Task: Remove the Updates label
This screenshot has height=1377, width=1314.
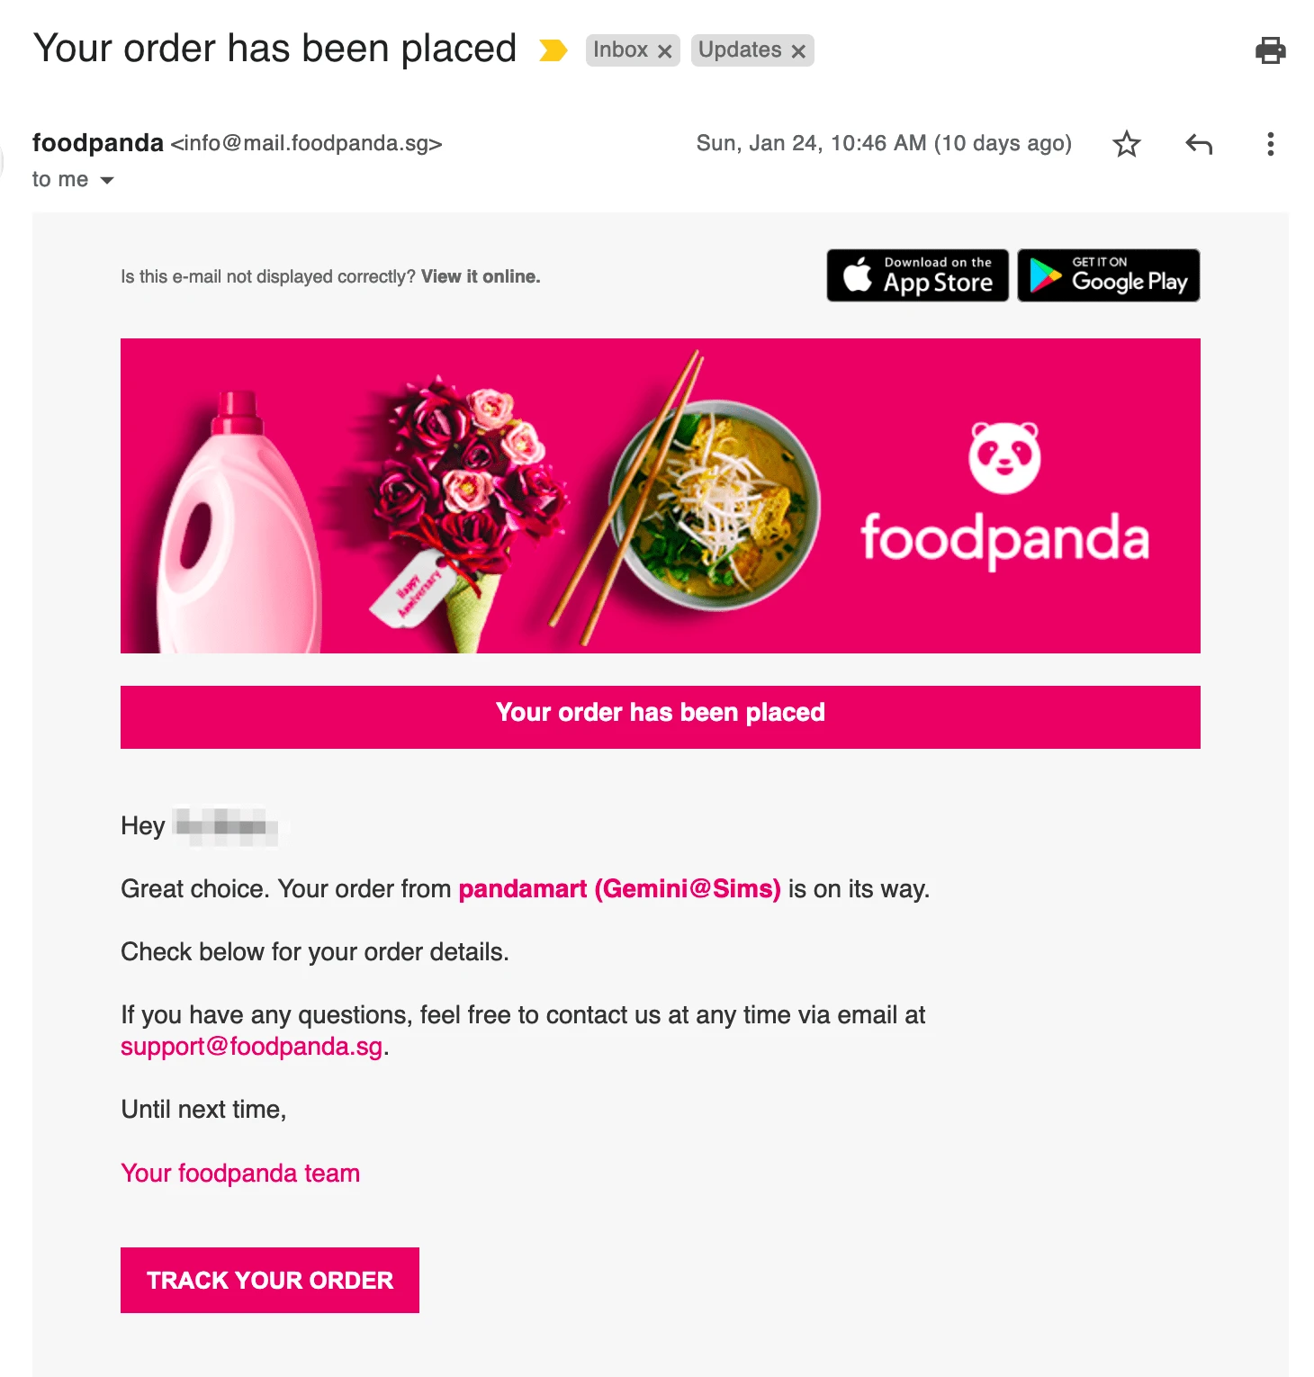Action: [x=798, y=51]
